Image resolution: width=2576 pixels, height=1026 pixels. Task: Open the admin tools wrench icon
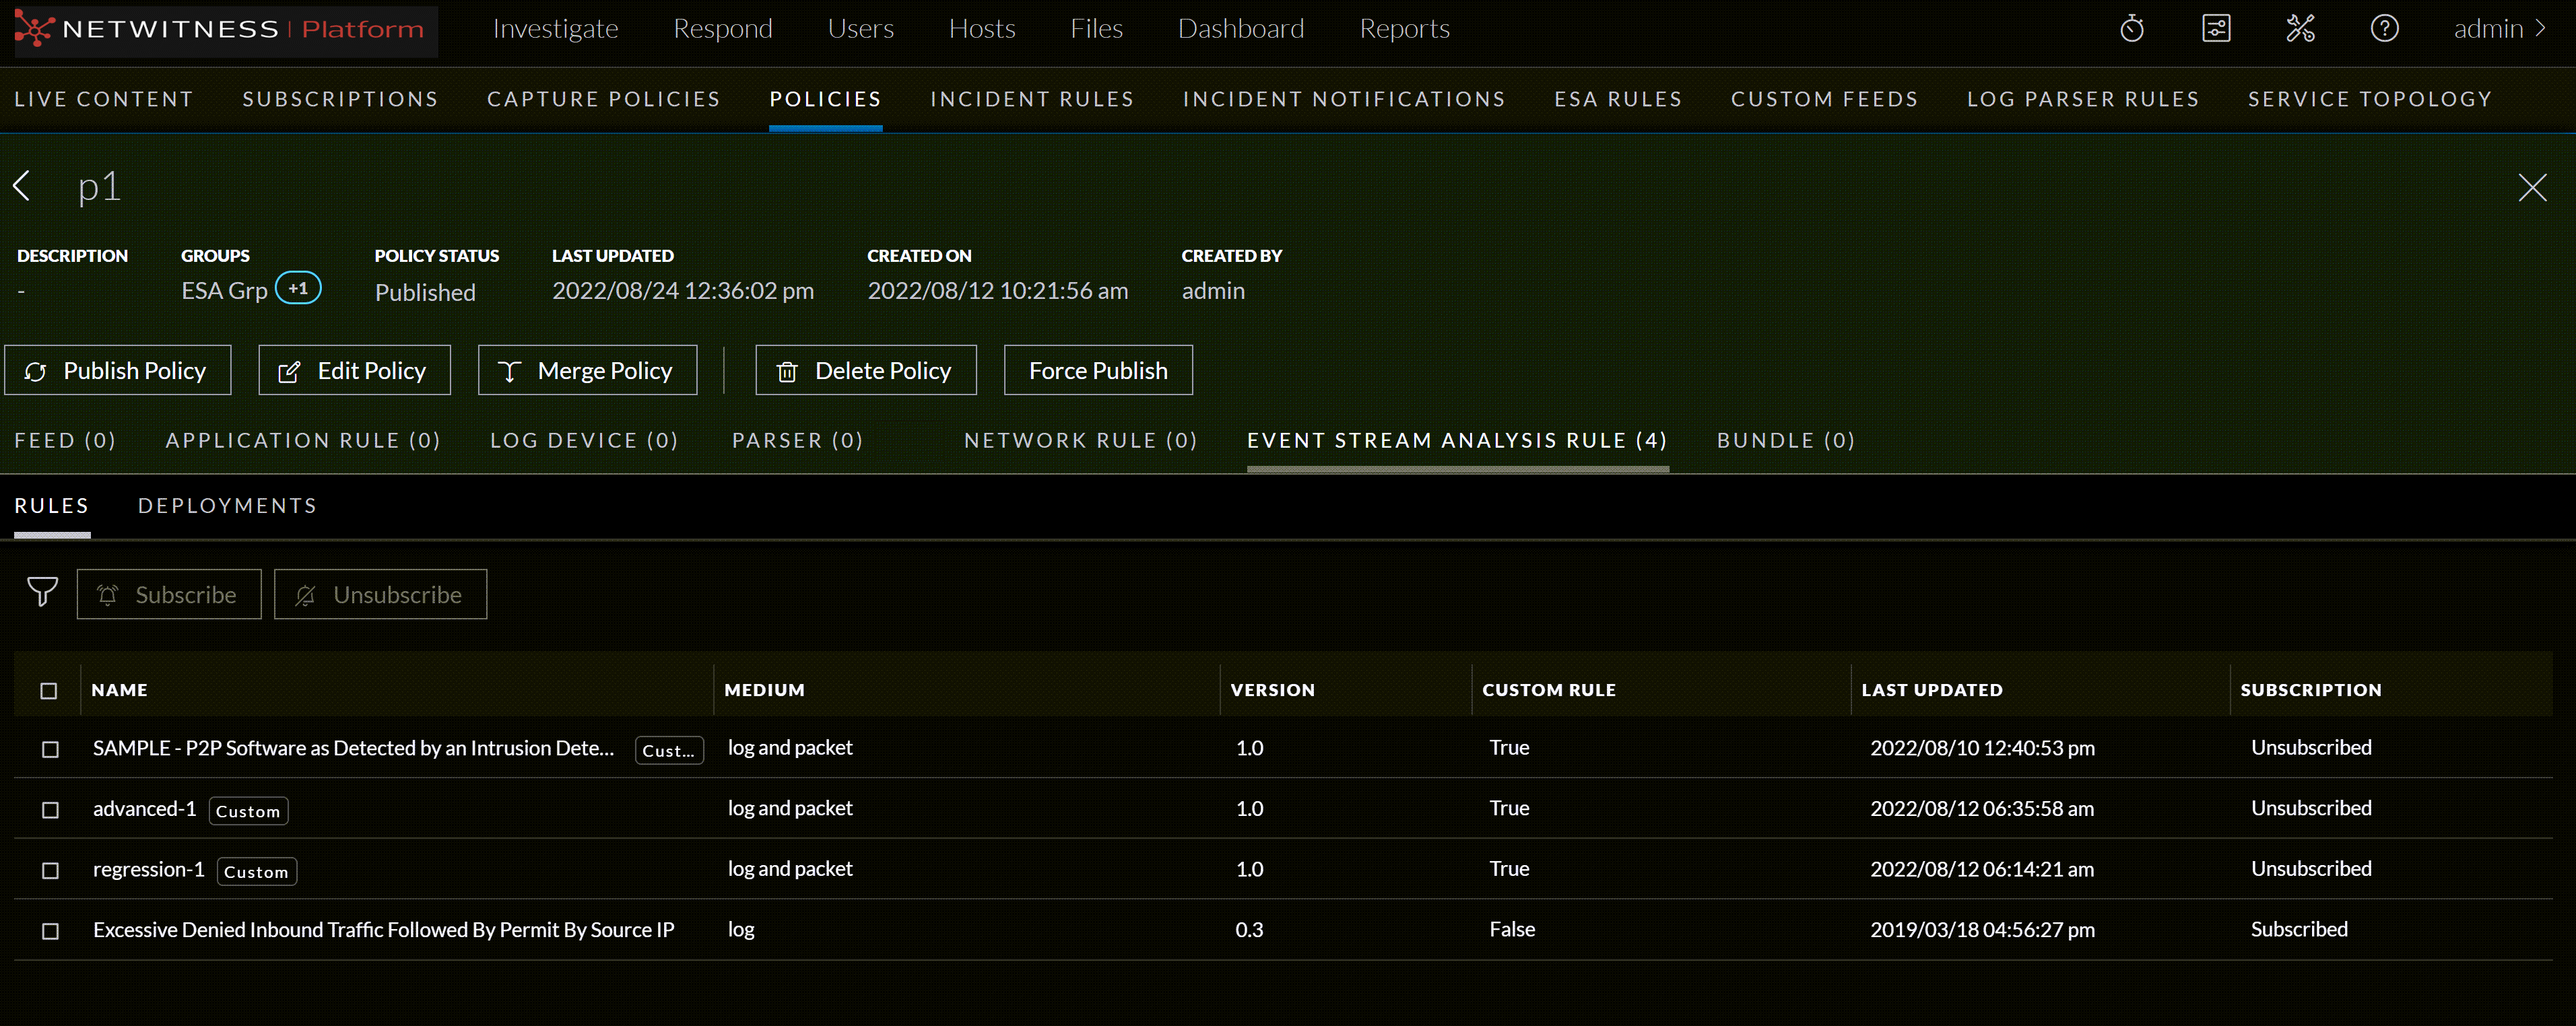2300,29
